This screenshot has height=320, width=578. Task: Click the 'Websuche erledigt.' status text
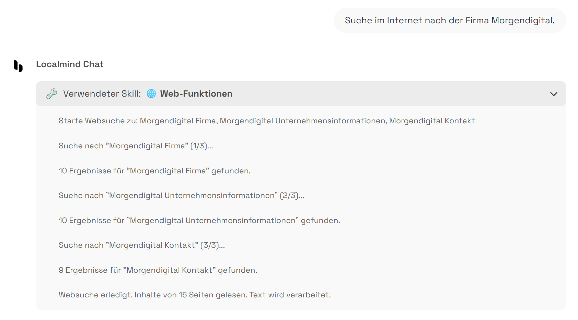95,295
